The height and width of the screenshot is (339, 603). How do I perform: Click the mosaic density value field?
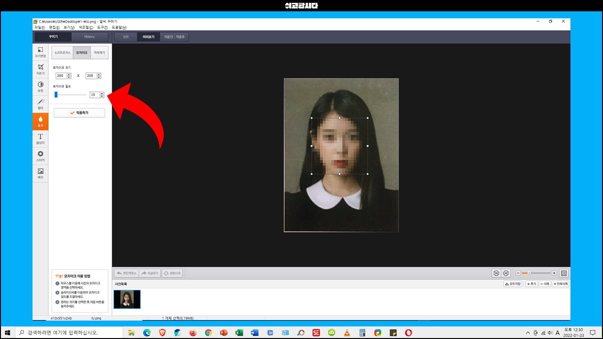pyautogui.click(x=94, y=95)
